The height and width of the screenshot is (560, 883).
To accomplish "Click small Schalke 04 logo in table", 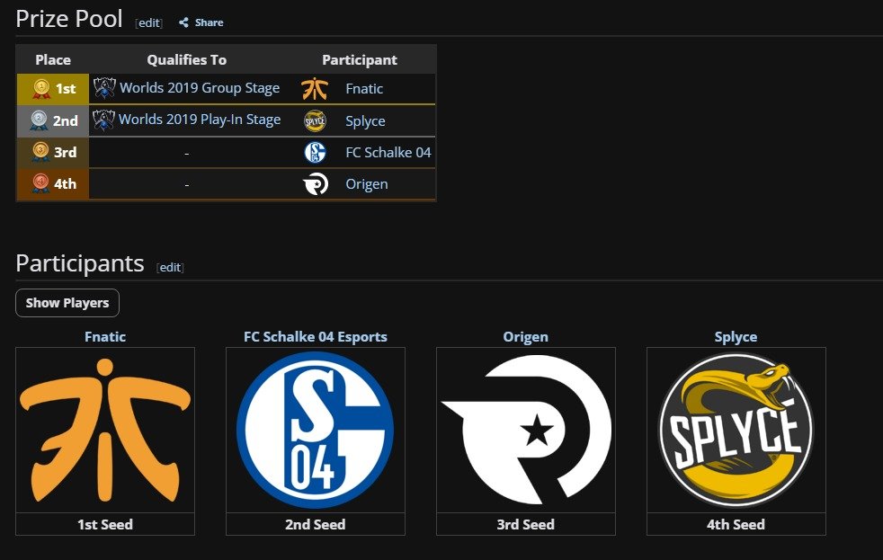I will click(x=316, y=153).
